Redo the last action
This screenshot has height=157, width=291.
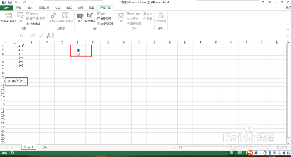point(24,2)
